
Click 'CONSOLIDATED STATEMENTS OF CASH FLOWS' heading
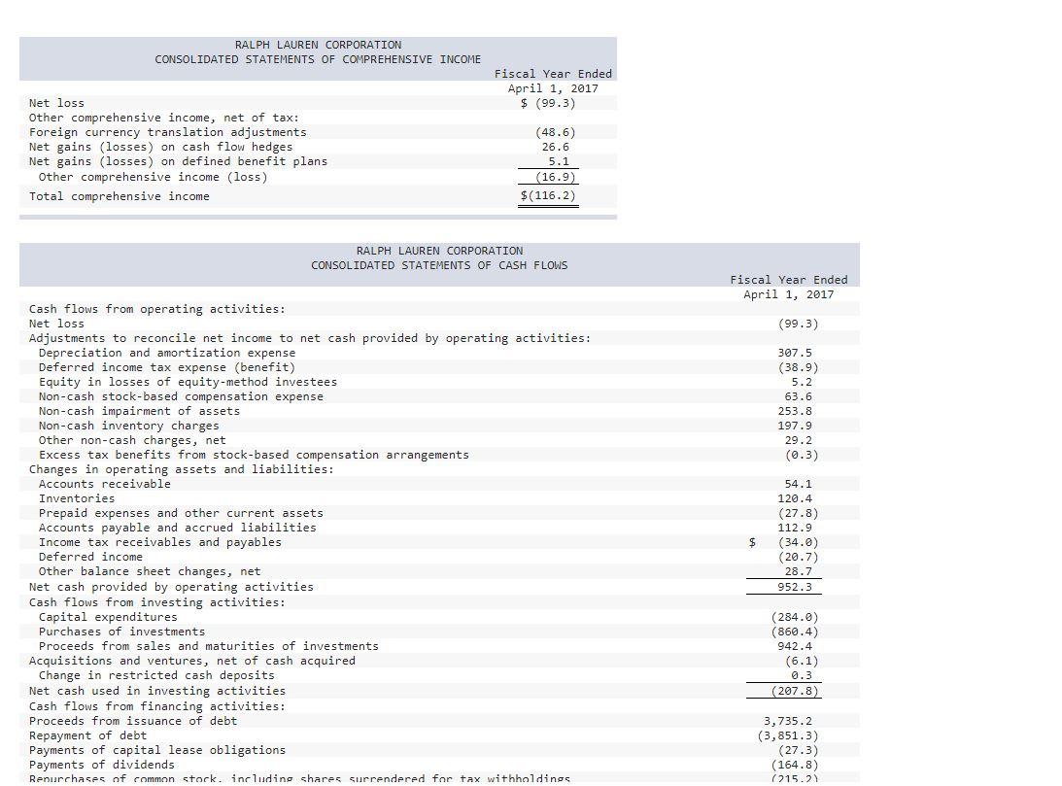pyautogui.click(x=439, y=265)
